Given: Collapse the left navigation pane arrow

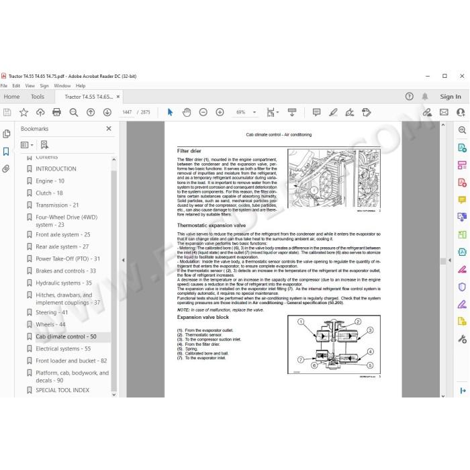Looking at the screenshot, I should 123,261.
